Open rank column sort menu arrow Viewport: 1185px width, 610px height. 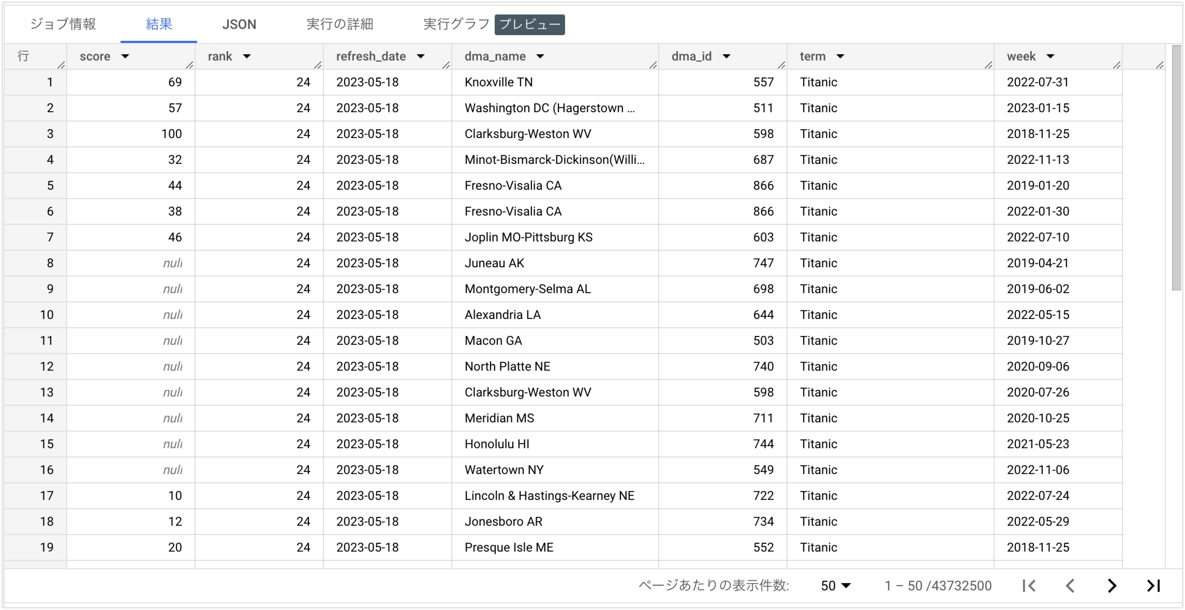[x=247, y=57]
